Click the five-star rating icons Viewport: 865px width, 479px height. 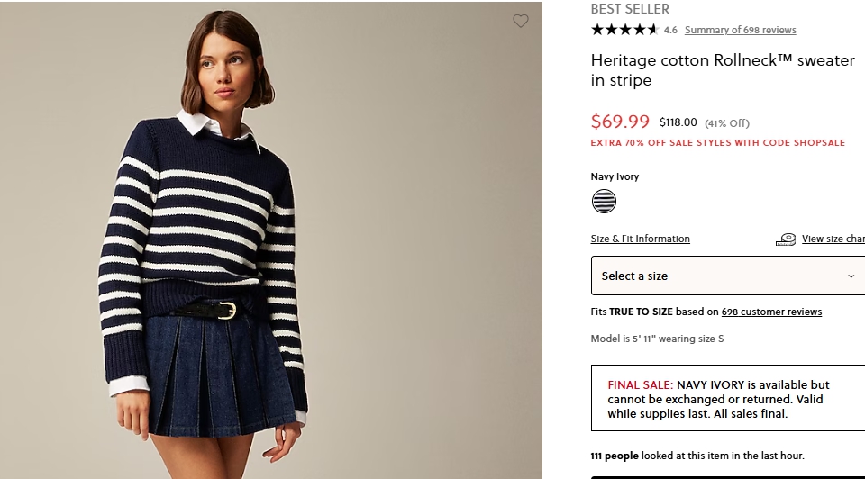pos(624,30)
